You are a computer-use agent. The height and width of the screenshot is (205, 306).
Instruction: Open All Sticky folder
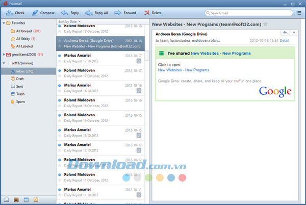(23, 39)
